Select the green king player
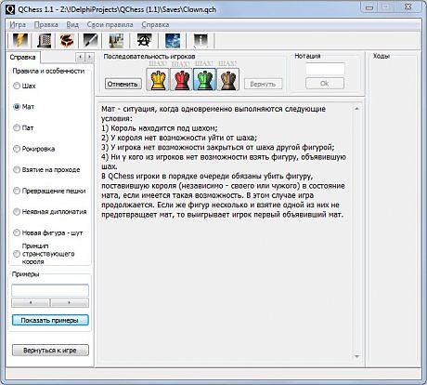Image resolution: width=427 pixels, height=385 pixels. coord(204,80)
